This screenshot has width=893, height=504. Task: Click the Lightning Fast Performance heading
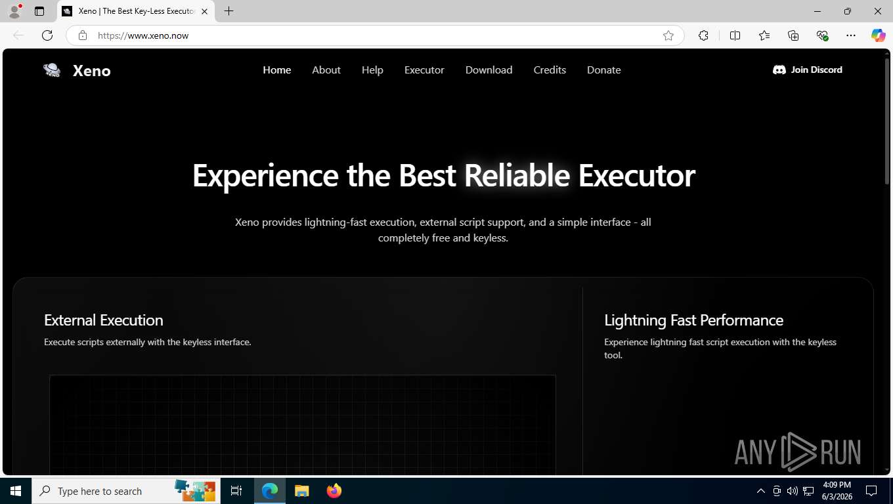coord(693,320)
